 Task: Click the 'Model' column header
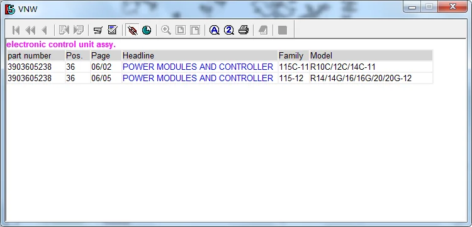371,55
